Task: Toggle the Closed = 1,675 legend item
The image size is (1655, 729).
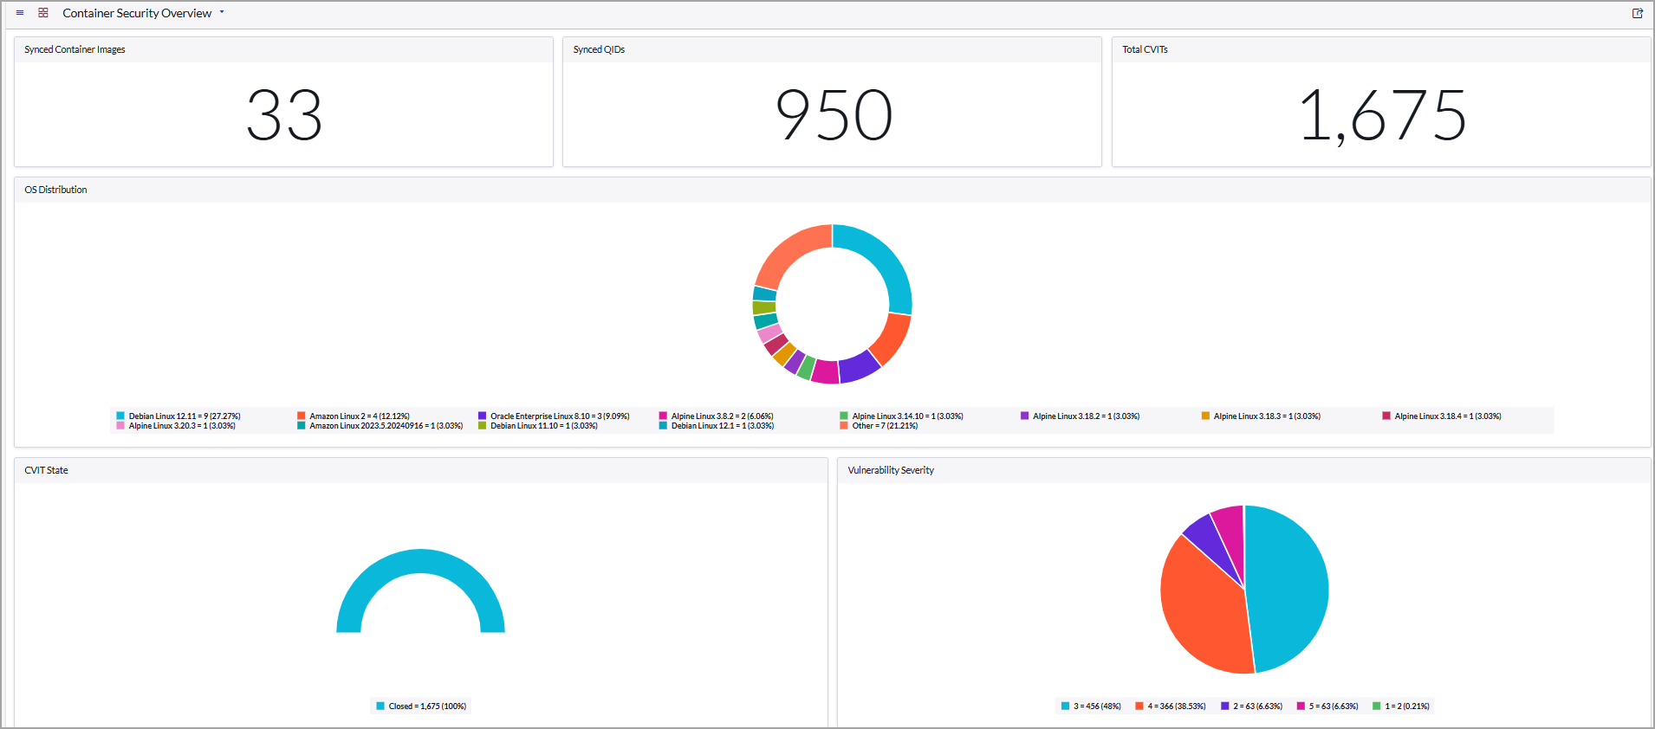Action: (x=421, y=706)
